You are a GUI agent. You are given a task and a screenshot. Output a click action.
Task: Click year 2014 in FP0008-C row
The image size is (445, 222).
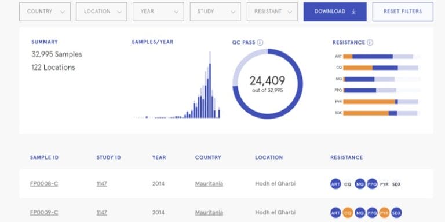(159, 183)
